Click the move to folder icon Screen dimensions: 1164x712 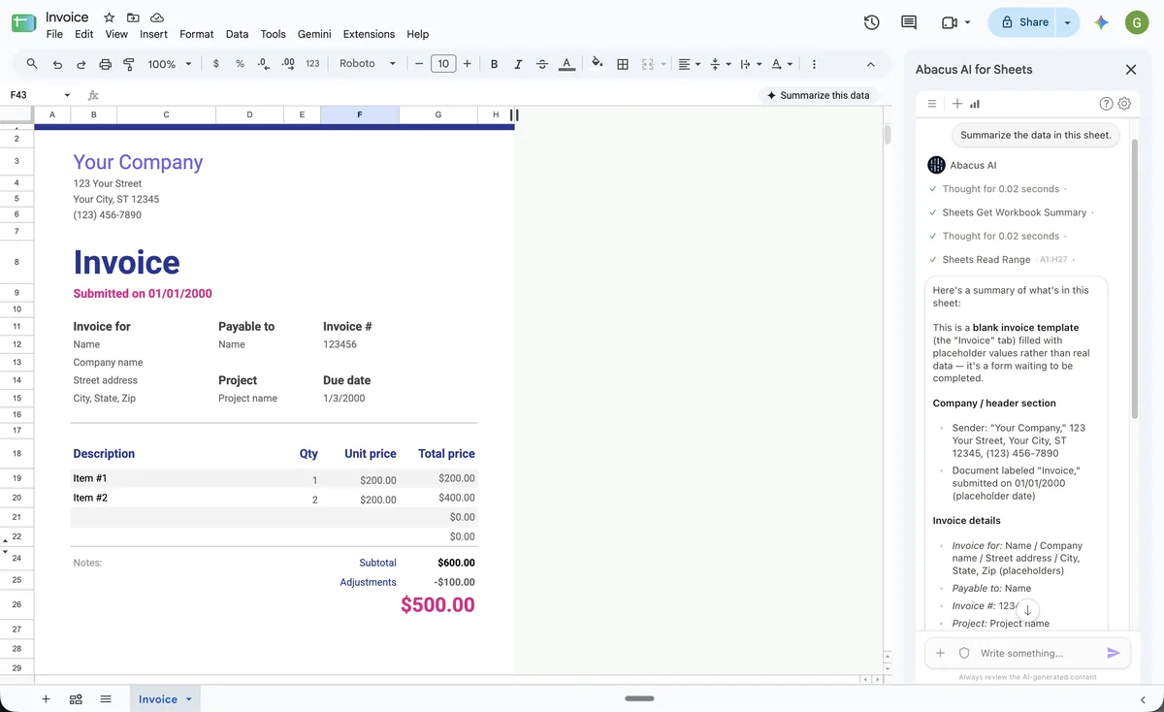pos(133,17)
